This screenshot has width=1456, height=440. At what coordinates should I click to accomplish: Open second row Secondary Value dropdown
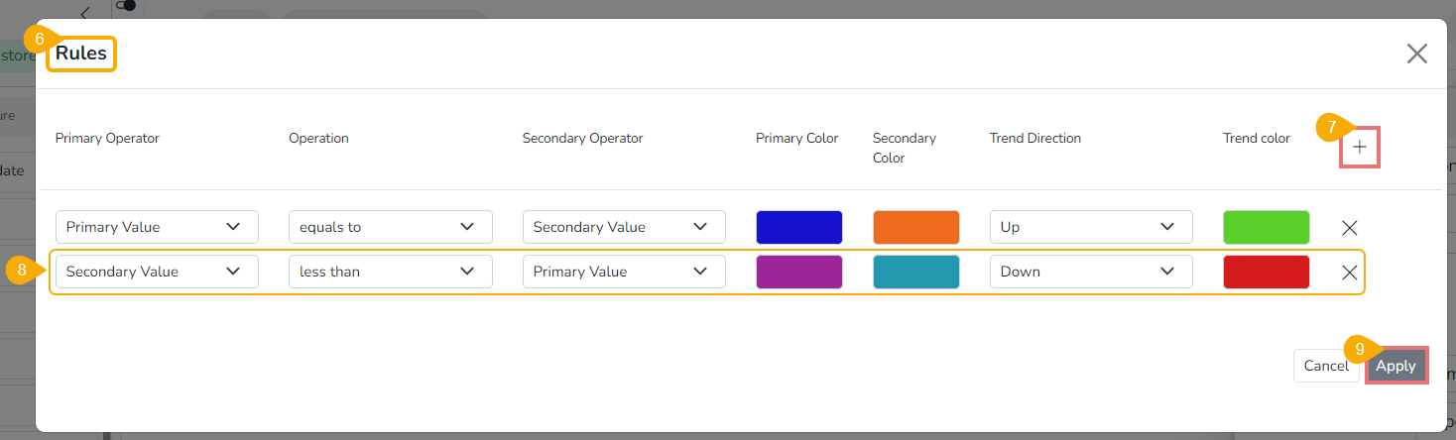[x=157, y=272]
